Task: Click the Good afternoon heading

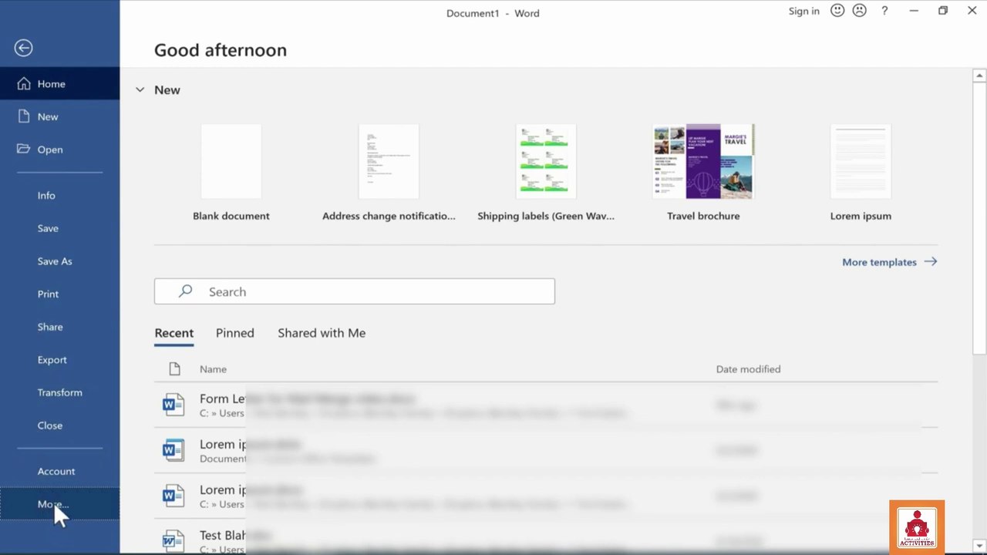Action: pyautogui.click(x=221, y=50)
